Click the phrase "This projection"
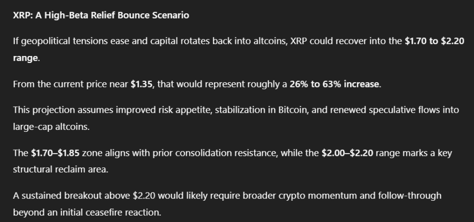474x222 pixels. tap(42, 110)
